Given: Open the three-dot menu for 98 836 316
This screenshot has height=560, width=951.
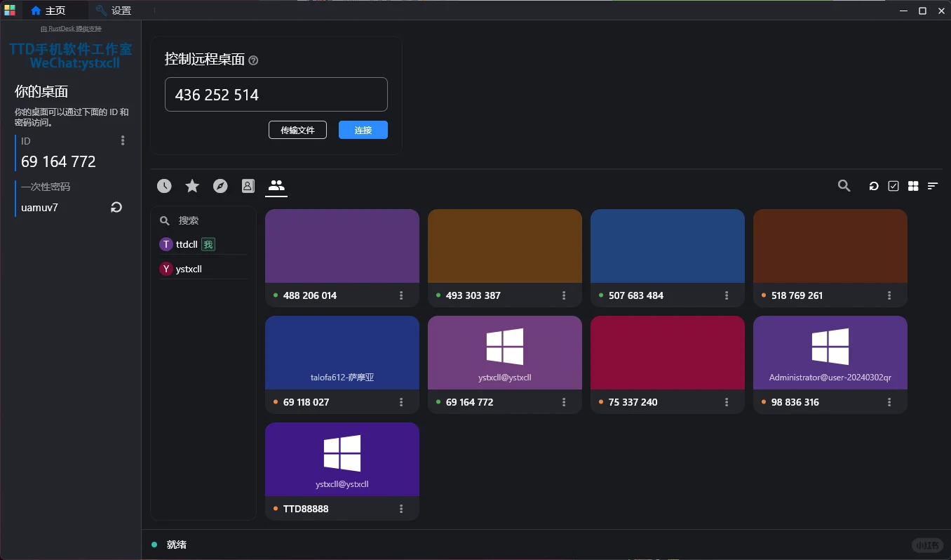Looking at the screenshot, I should 889,402.
